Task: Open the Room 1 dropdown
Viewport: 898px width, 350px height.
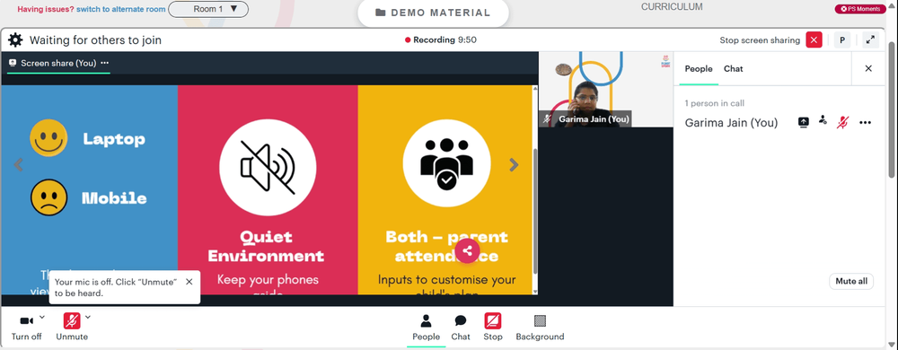Action: [208, 9]
